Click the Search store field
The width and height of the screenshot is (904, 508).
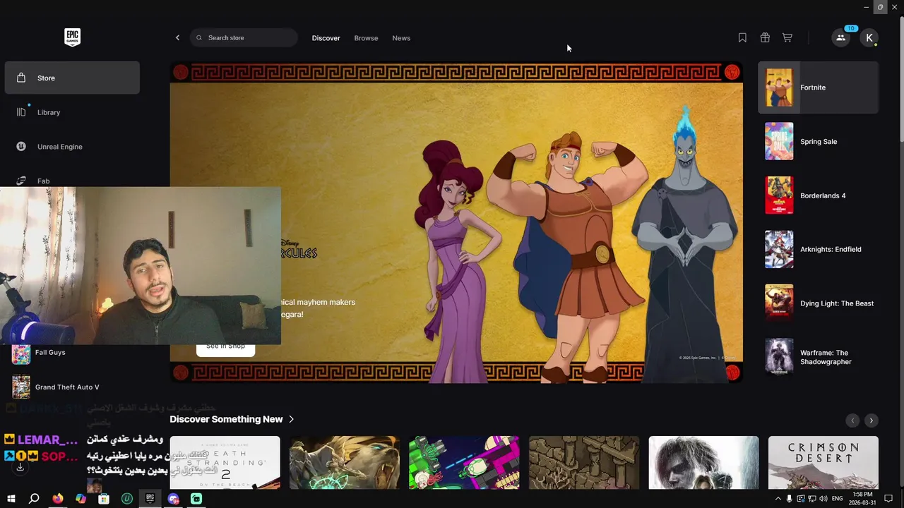[x=244, y=37]
